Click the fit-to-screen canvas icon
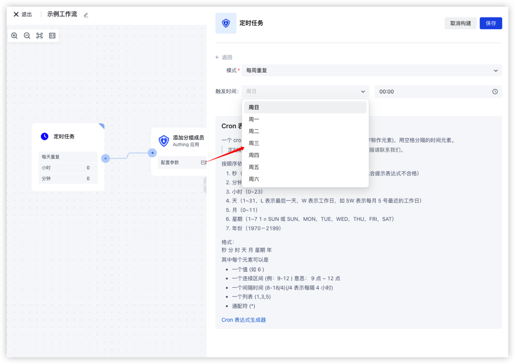Image resolution: width=515 pixels, height=364 pixels. click(x=40, y=36)
